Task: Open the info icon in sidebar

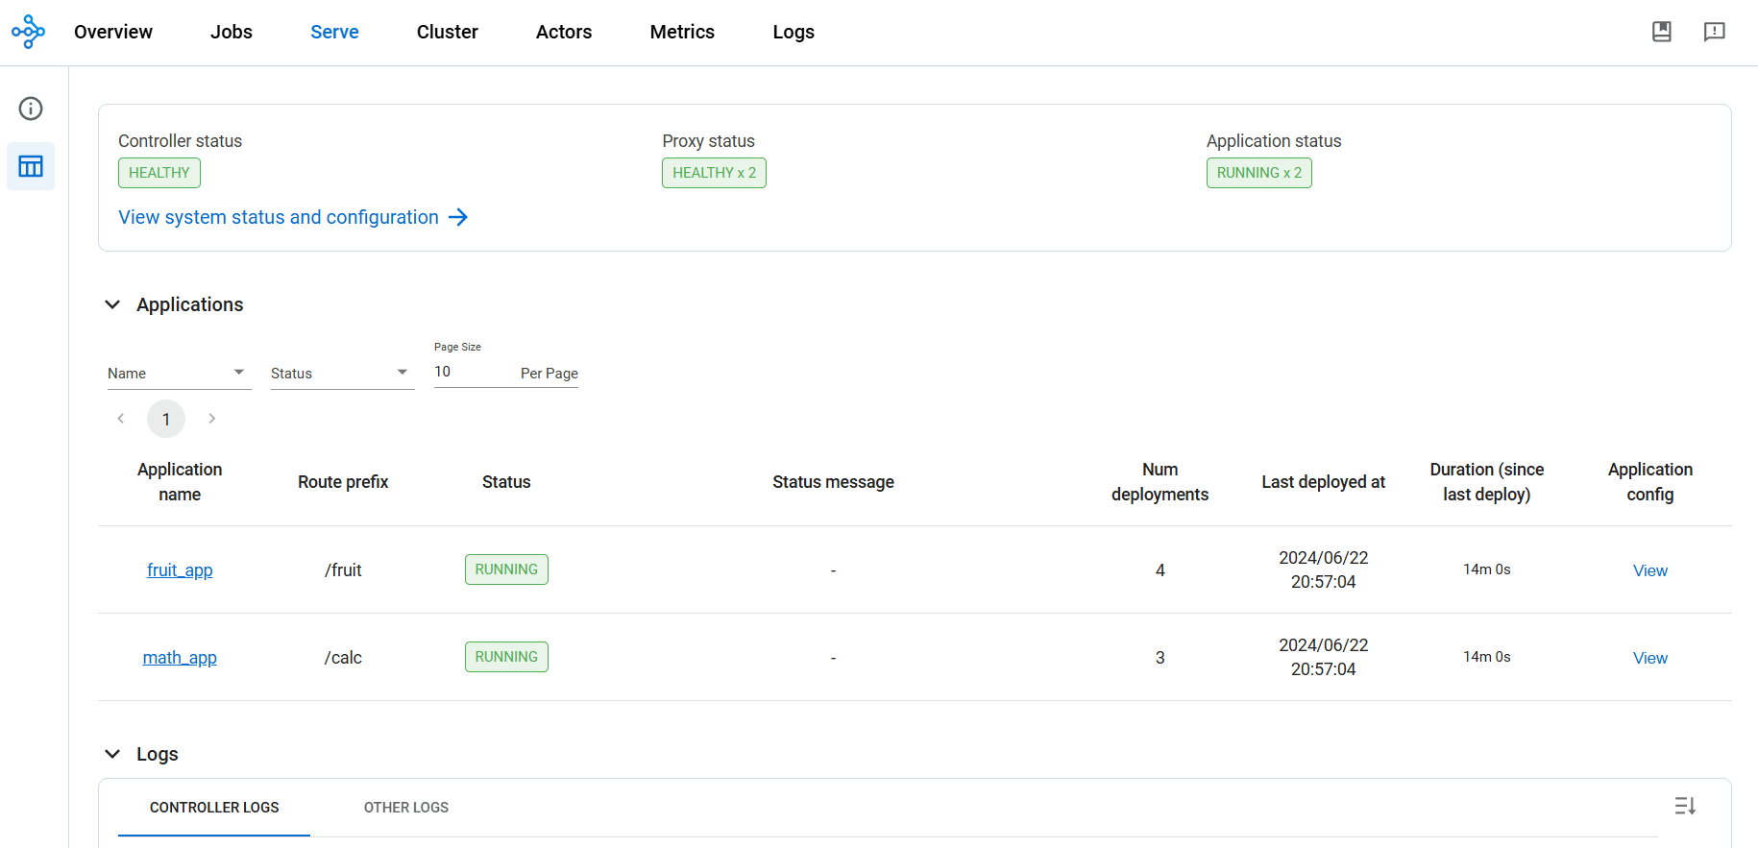Action: click(31, 109)
